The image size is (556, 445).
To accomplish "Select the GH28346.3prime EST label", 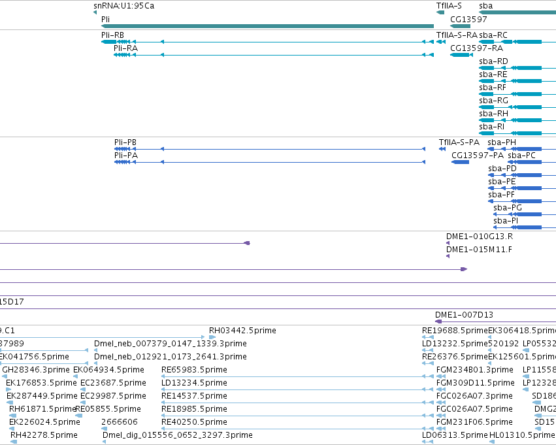I will (36, 369).
